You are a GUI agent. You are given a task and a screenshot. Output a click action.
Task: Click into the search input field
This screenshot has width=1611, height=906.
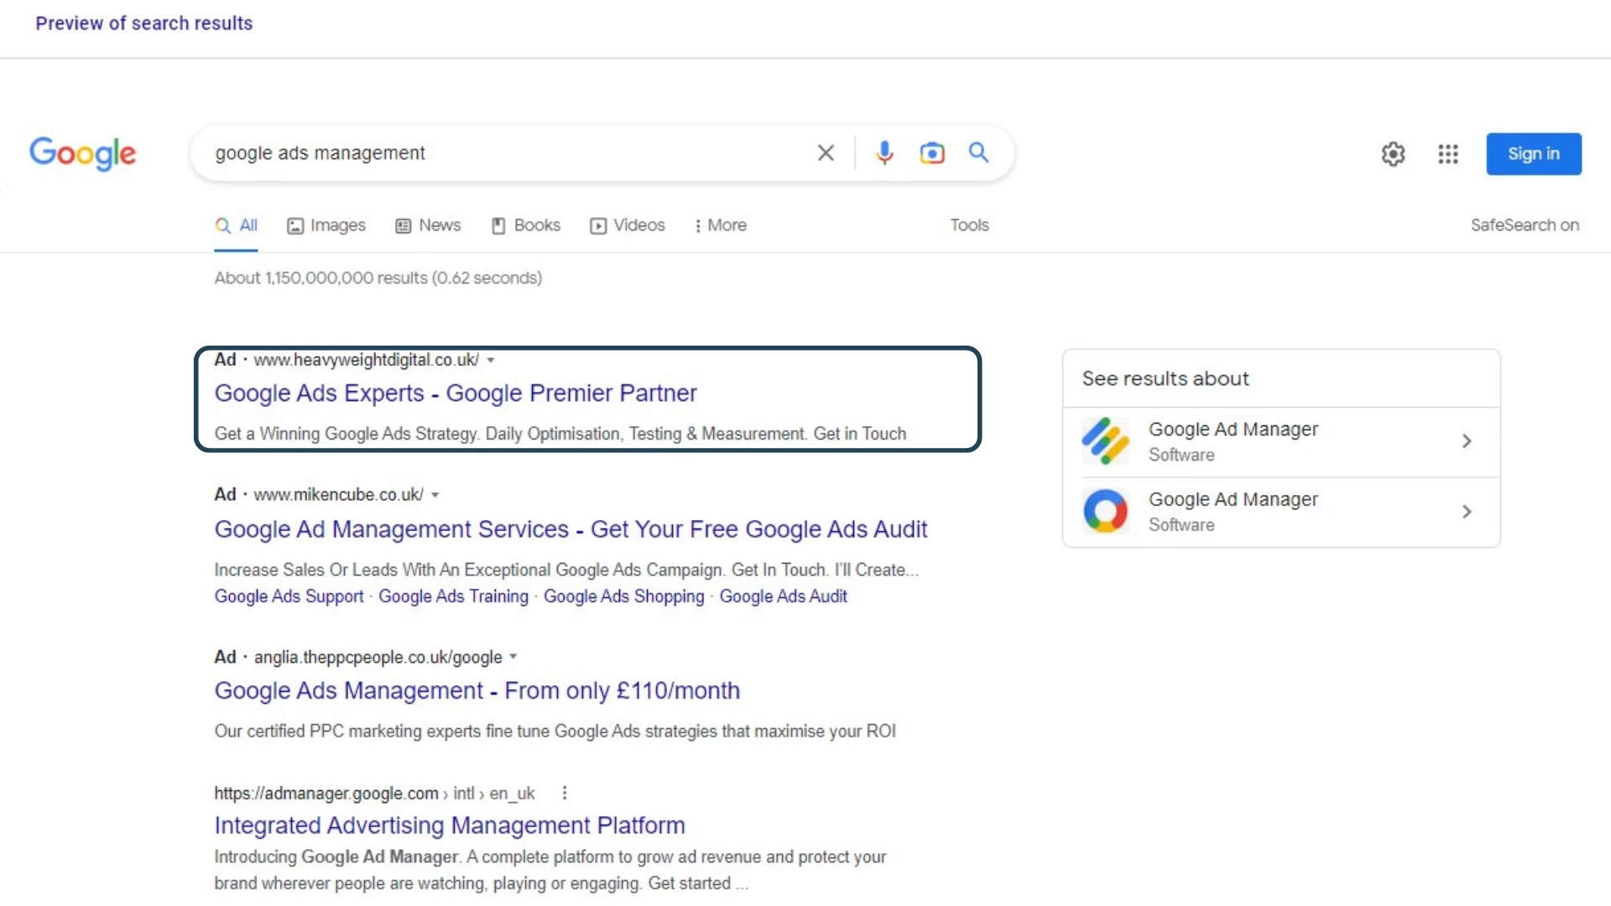pyautogui.click(x=503, y=153)
